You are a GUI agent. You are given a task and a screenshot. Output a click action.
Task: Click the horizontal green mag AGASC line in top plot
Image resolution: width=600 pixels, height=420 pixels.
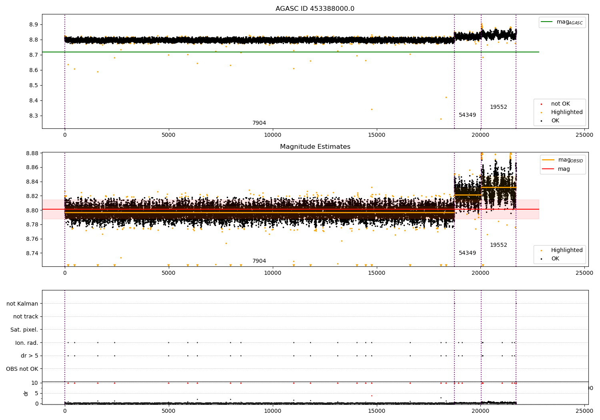(290, 52)
